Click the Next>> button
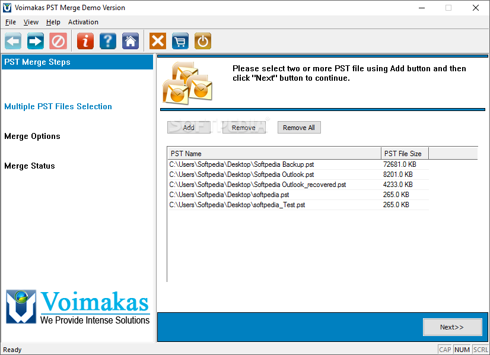The height and width of the screenshot is (355, 490). tap(452, 327)
